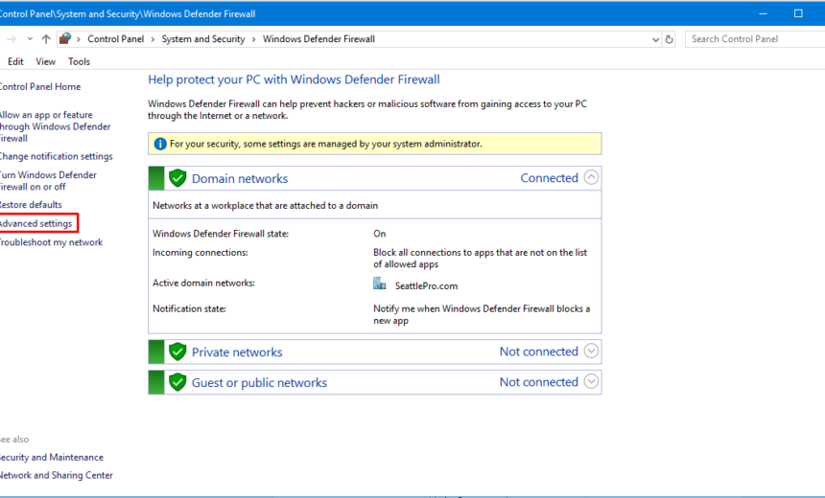The image size is (825, 498).
Task: Minimize the Windows Defender Firewall window
Action: click(763, 13)
